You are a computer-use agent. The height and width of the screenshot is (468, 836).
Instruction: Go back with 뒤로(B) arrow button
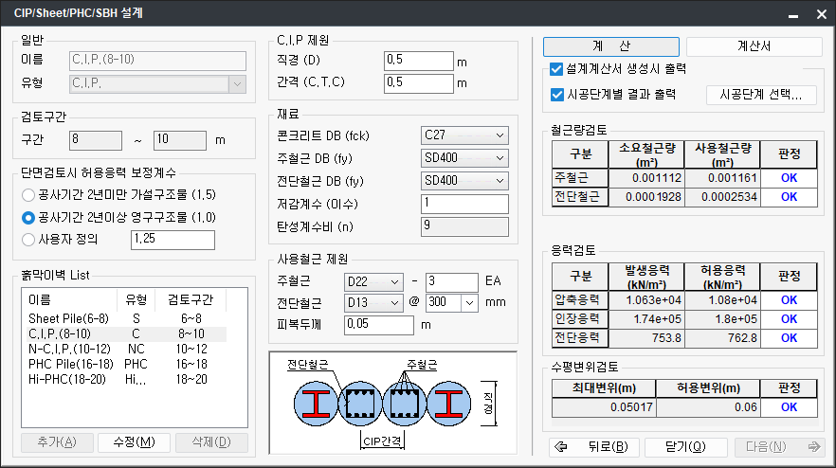[x=591, y=447]
